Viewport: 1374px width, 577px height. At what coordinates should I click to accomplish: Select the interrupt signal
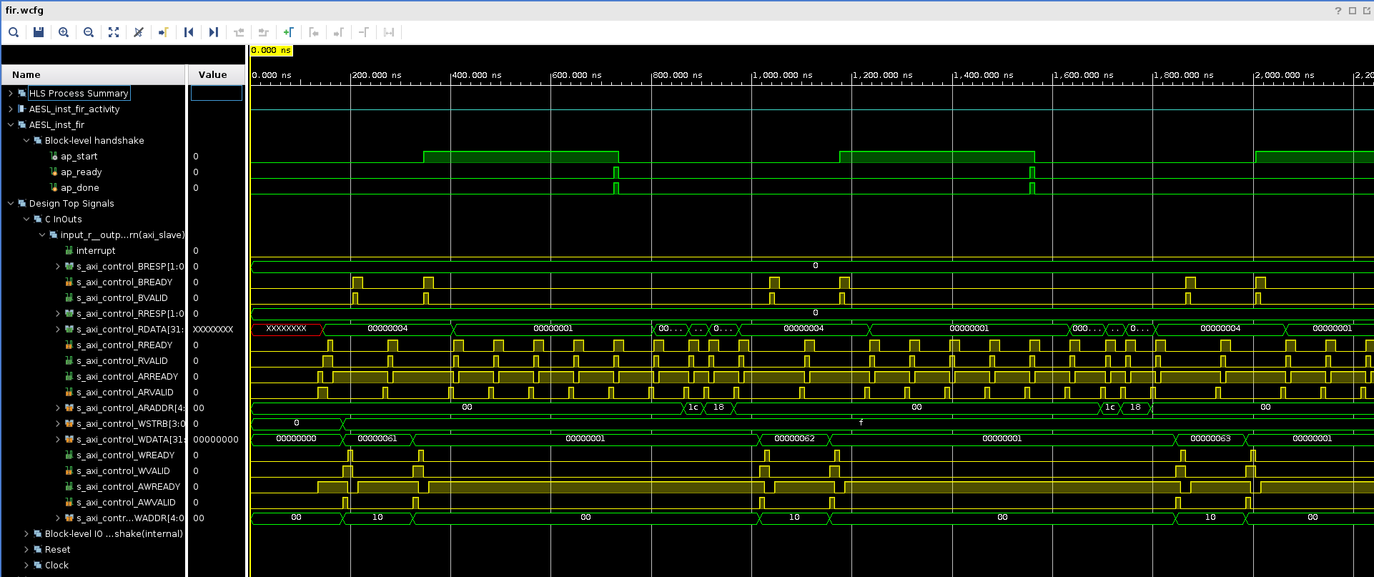[x=96, y=251]
